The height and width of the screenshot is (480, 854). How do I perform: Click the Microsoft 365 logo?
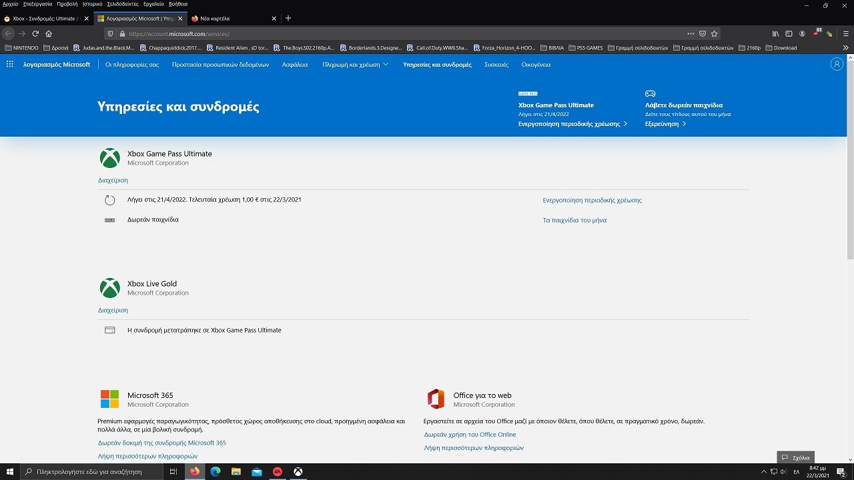109,399
